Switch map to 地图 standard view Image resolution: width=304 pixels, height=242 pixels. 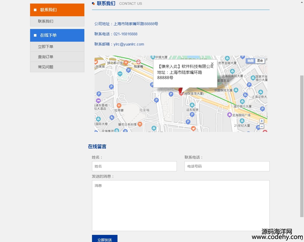pos(250,61)
